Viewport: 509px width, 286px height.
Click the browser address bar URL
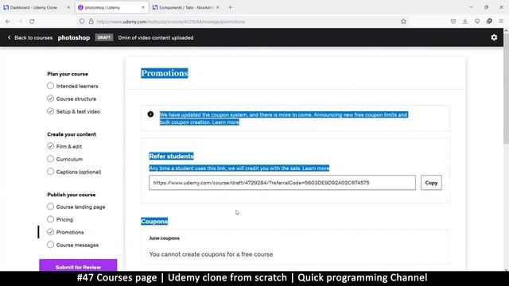pos(171,21)
